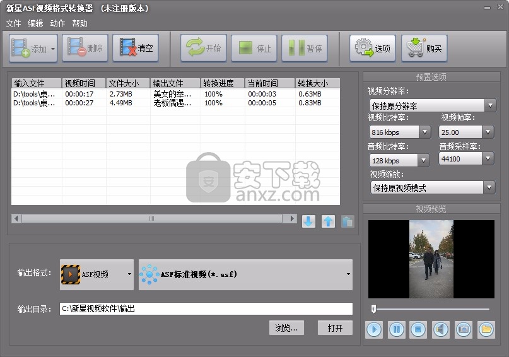Click the 停止 stop toolbar button
This screenshot has width=509, height=357.
click(x=254, y=49)
